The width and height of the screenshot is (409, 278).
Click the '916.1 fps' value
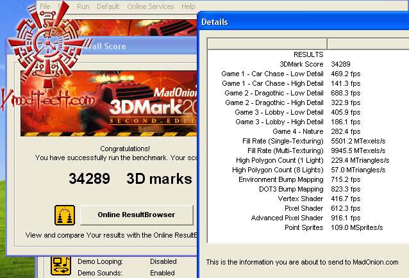(x=346, y=218)
